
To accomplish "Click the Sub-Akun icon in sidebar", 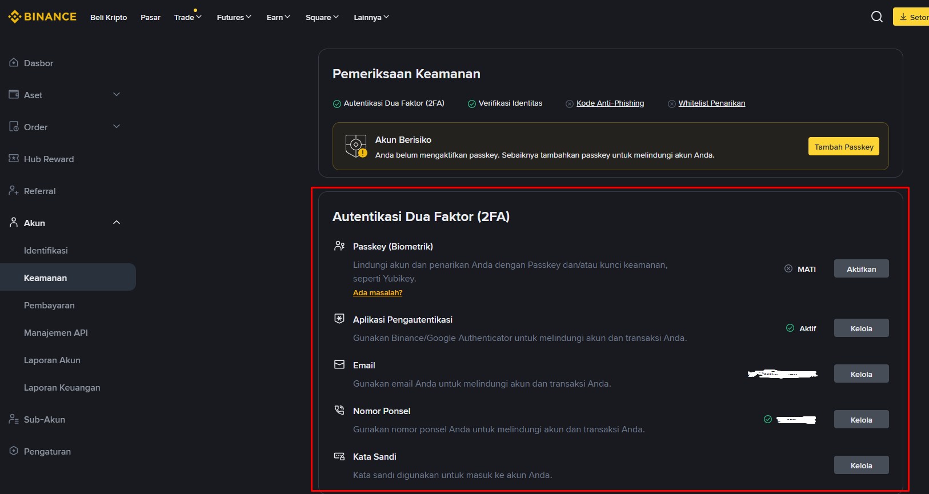I will tap(14, 419).
